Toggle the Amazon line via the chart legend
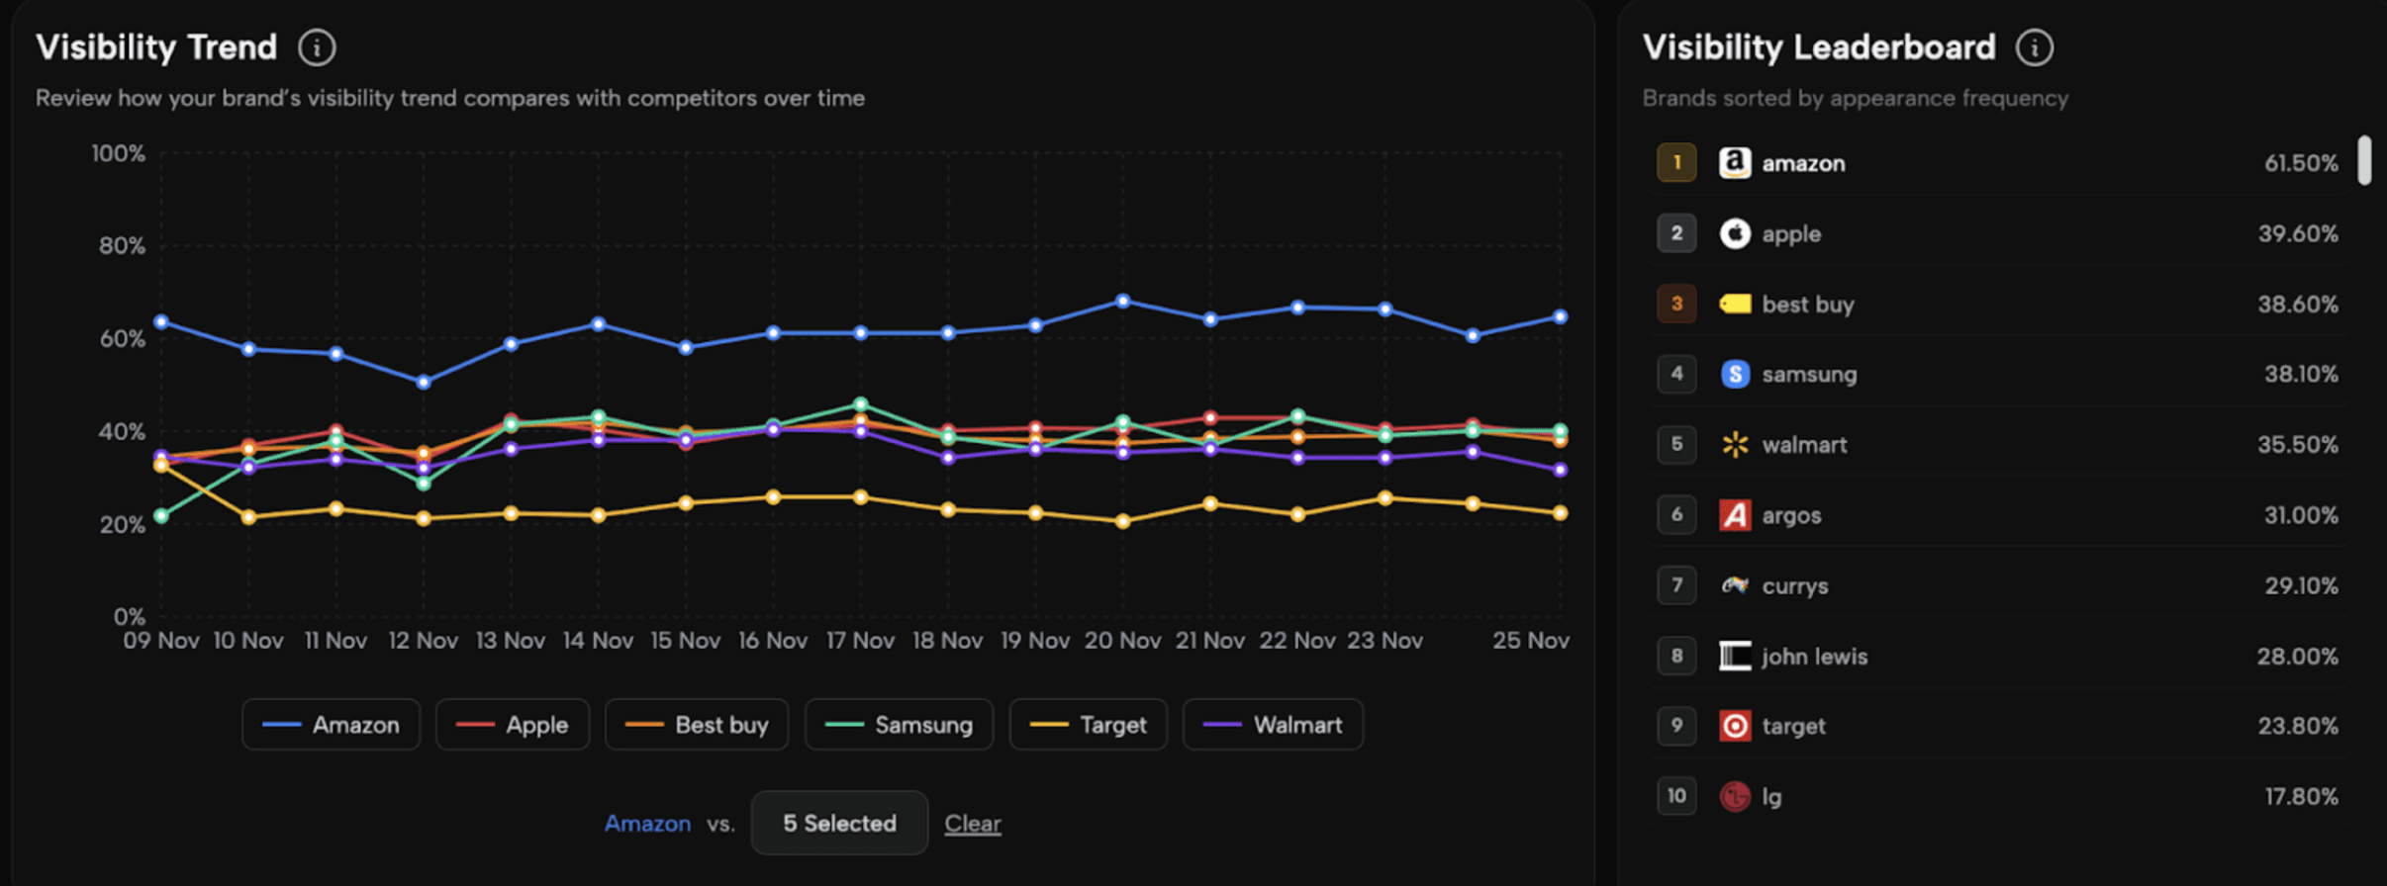The image size is (2387, 886). point(331,724)
